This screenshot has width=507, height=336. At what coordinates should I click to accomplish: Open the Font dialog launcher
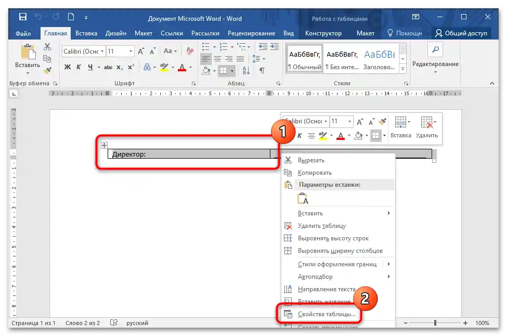193,83
